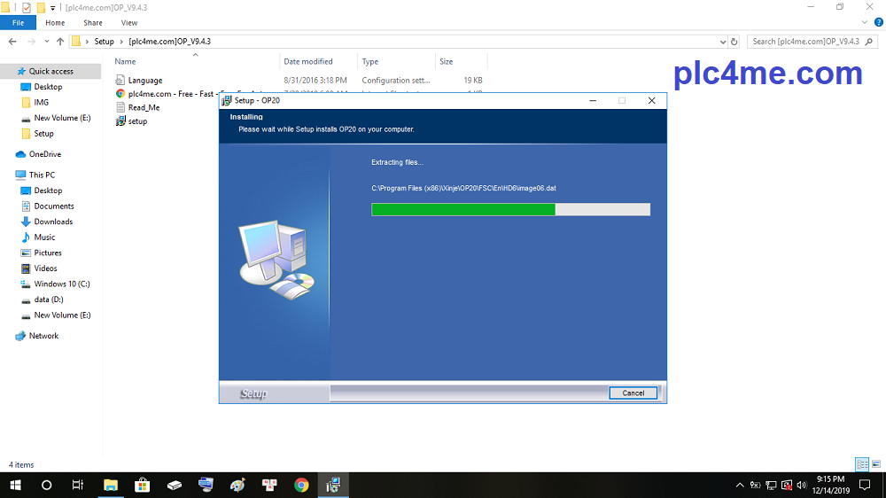Open Setup folder in Quick access
Screen dimensions: 886x498
click(x=43, y=134)
